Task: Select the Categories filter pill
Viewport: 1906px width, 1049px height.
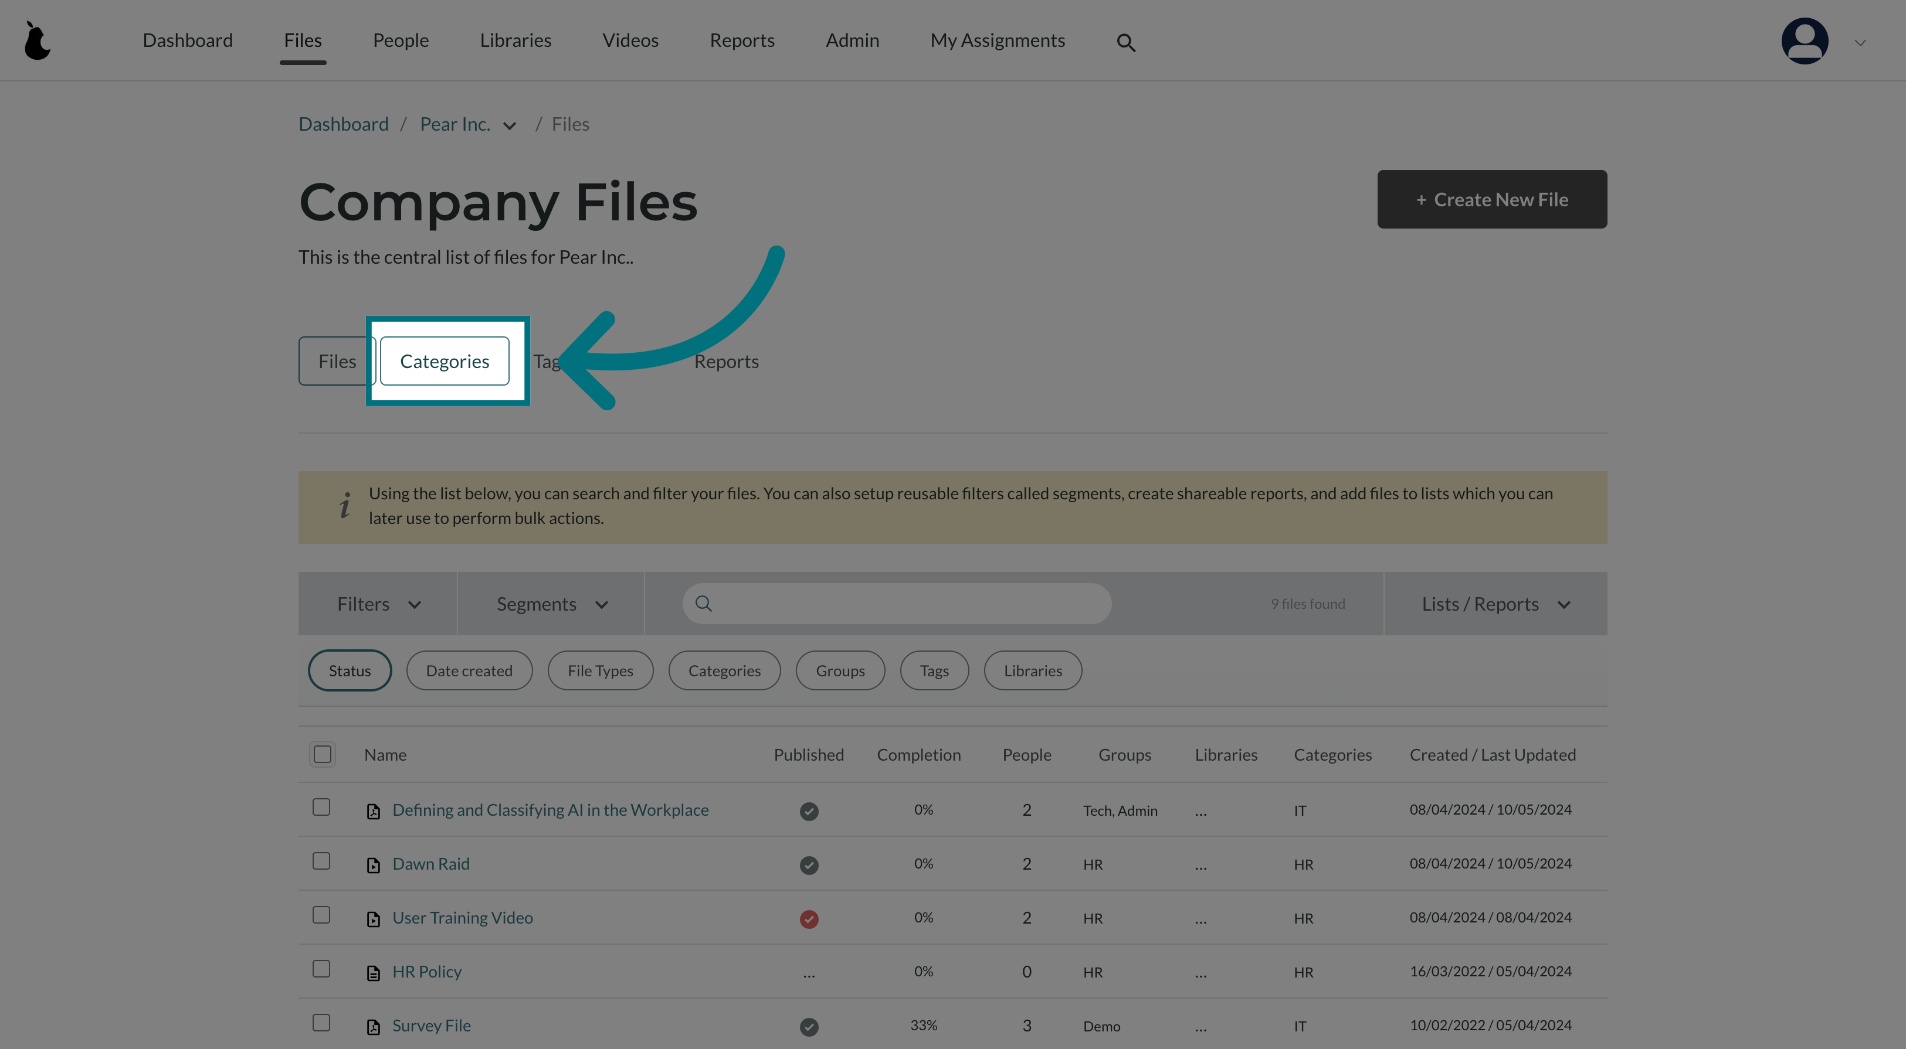Action: coord(724,670)
